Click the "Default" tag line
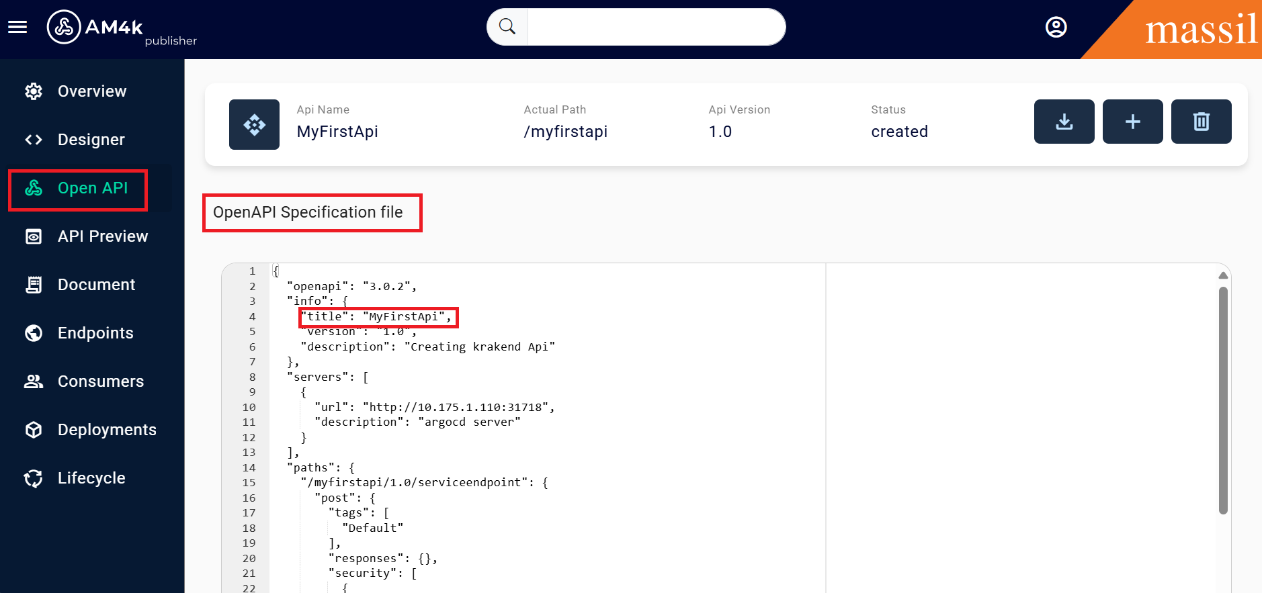 click(373, 528)
